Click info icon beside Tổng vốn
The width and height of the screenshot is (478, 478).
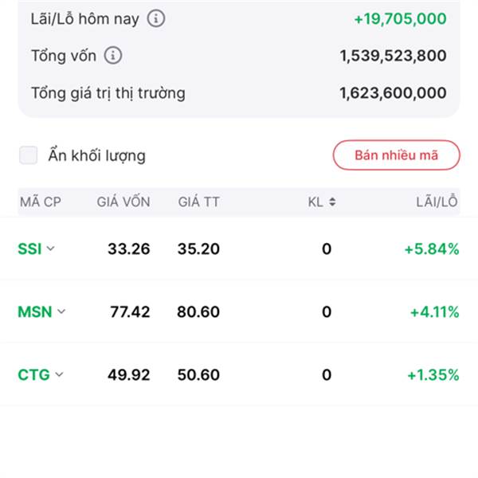[x=114, y=56]
